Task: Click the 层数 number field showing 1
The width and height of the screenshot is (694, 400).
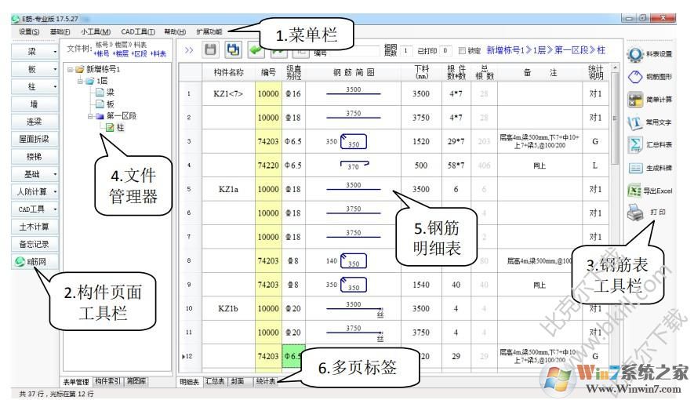Action: tap(406, 50)
